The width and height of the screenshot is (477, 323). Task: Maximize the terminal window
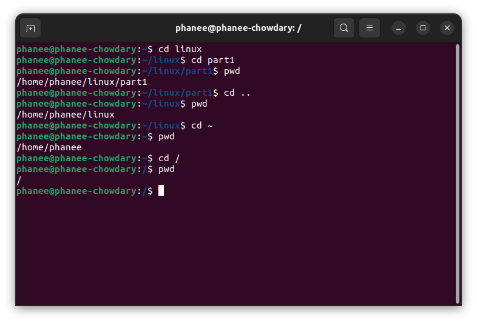(x=423, y=28)
